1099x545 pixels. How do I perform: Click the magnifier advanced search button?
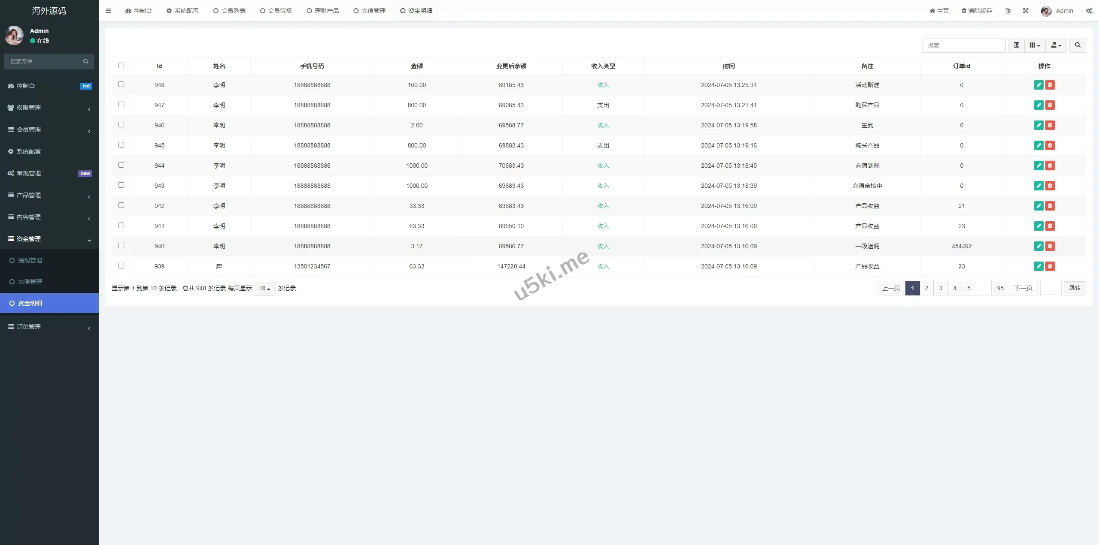pyautogui.click(x=1078, y=45)
